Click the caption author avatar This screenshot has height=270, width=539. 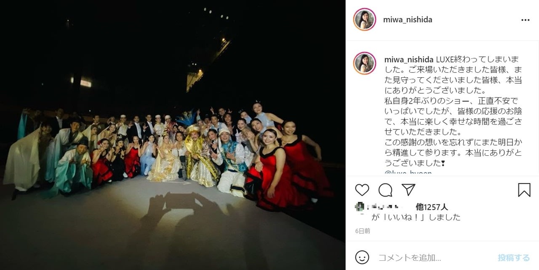[x=365, y=63]
